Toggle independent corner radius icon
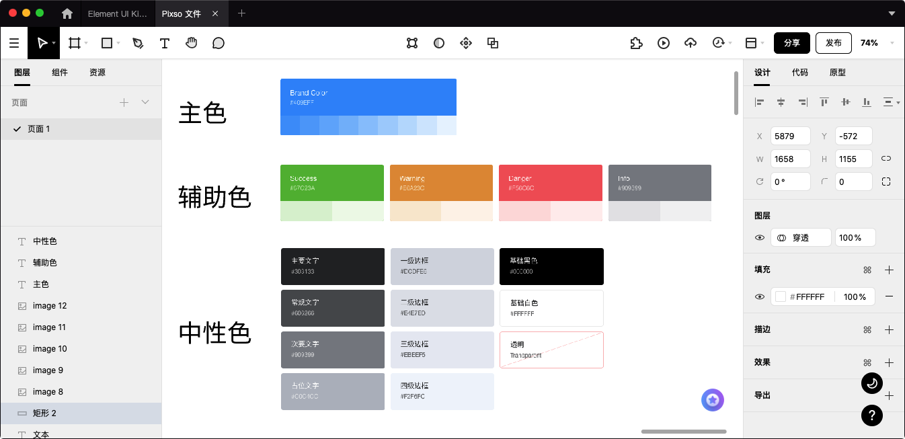The width and height of the screenshot is (905, 439). coord(886,182)
